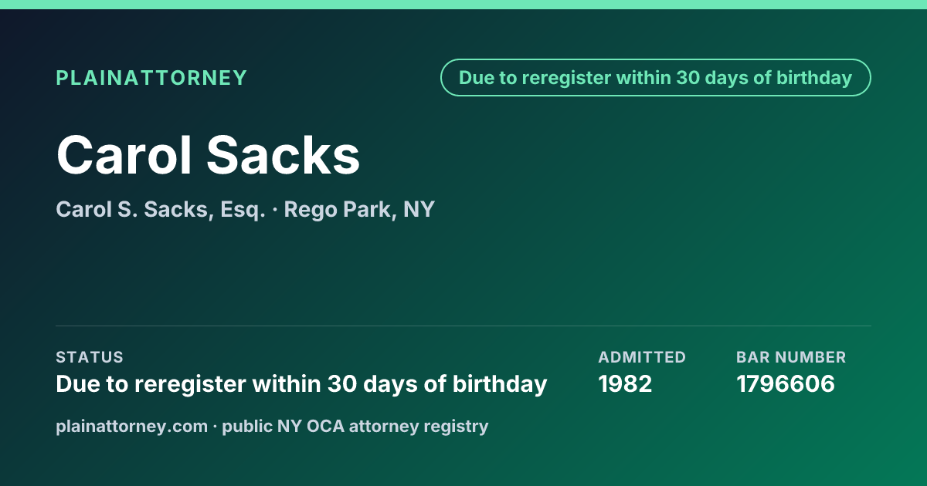
Task: Click the dot separator after plainattorney.com
Action: click(x=215, y=427)
